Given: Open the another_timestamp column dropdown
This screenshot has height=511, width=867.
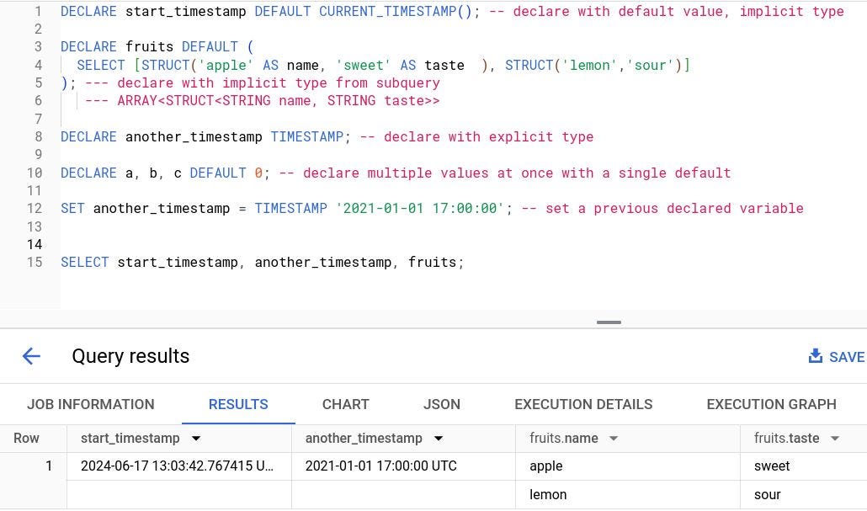Looking at the screenshot, I should [x=438, y=438].
